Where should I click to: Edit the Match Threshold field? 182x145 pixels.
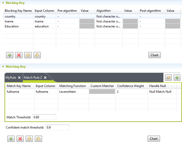tap(44, 117)
